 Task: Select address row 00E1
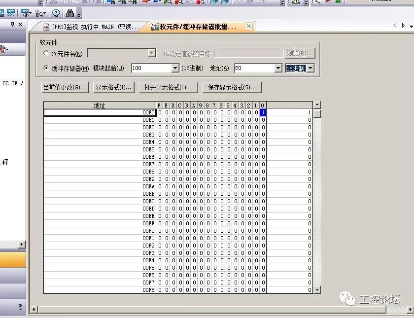click(100, 120)
